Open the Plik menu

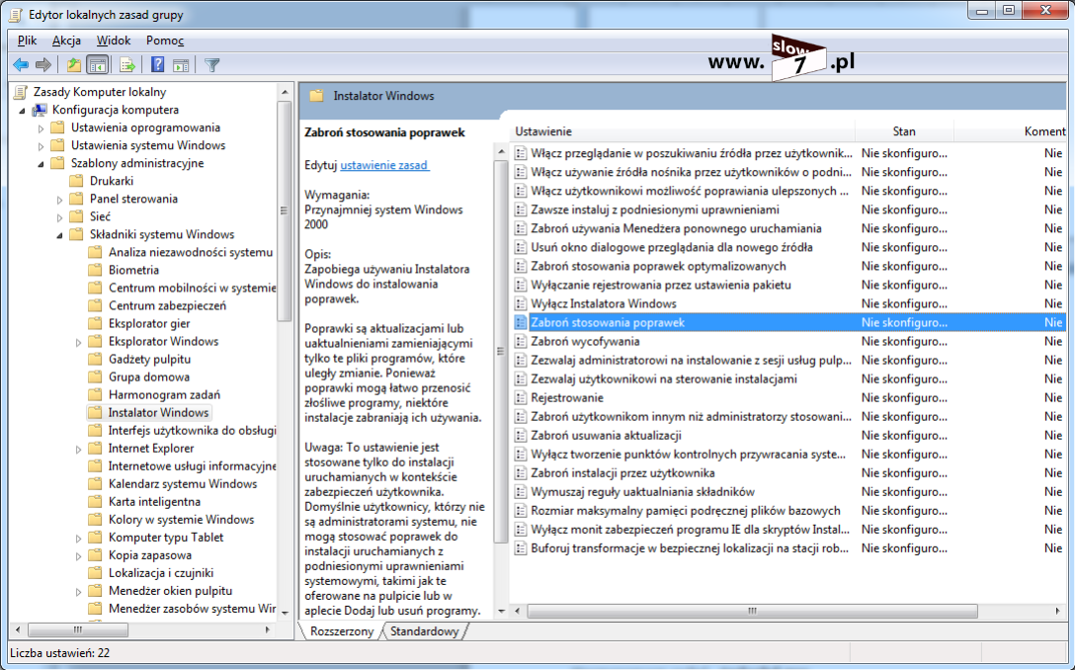[x=28, y=41]
